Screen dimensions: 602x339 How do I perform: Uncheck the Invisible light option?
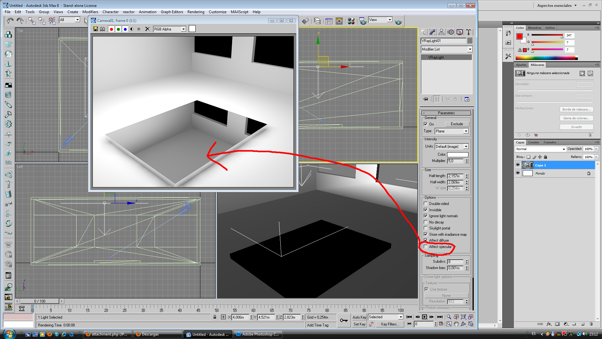pos(425,210)
